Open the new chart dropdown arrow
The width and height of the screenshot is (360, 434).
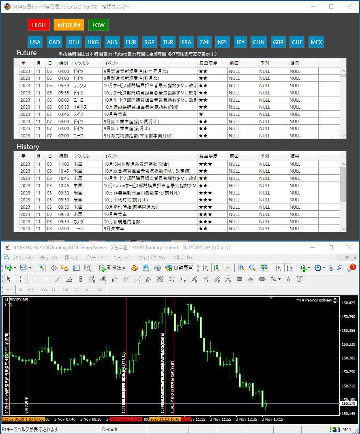pos(15,268)
